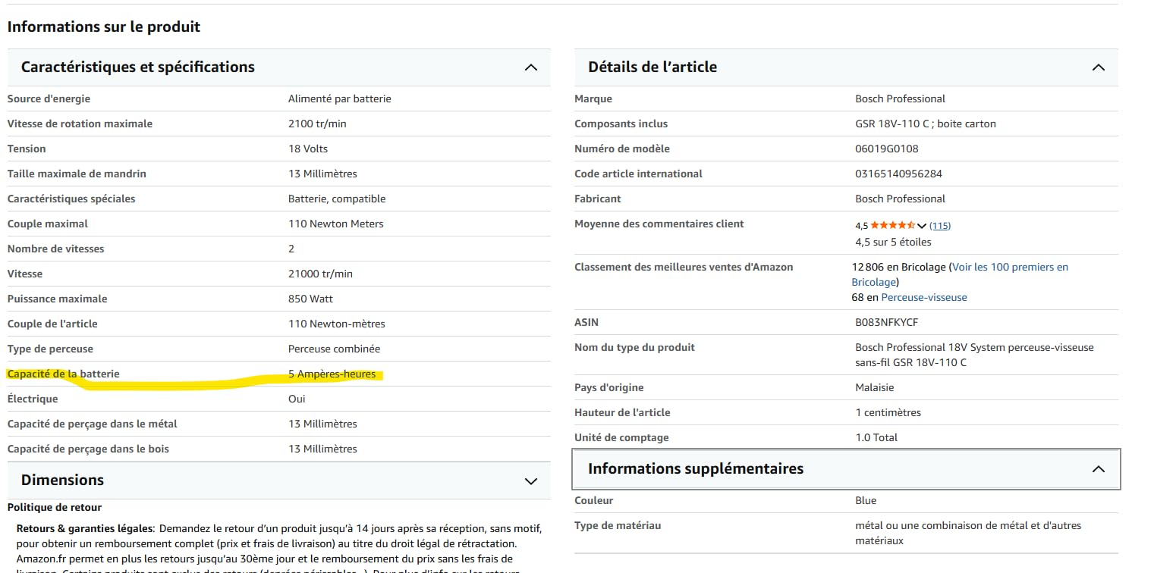Screen dimensions: 1154x573
Task: Select the ASIN value B083NFKYCF
Action: (x=886, y=323)
